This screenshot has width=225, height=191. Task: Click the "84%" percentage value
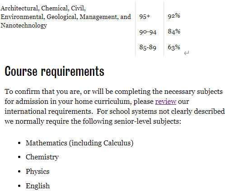[x=174, y=32]
